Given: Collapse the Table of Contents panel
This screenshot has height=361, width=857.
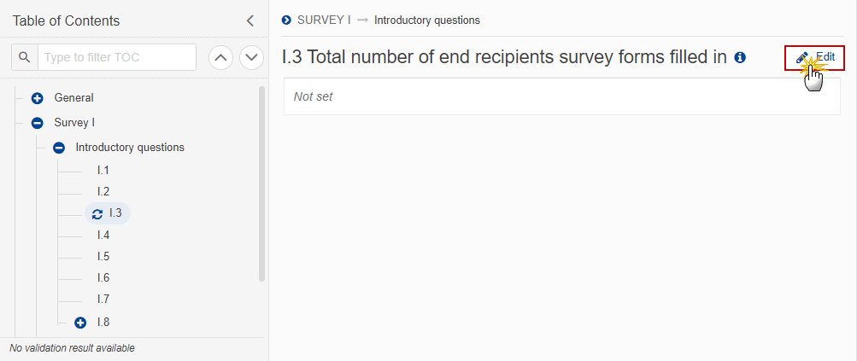Looking at the screenshot, I should (249, 20).
